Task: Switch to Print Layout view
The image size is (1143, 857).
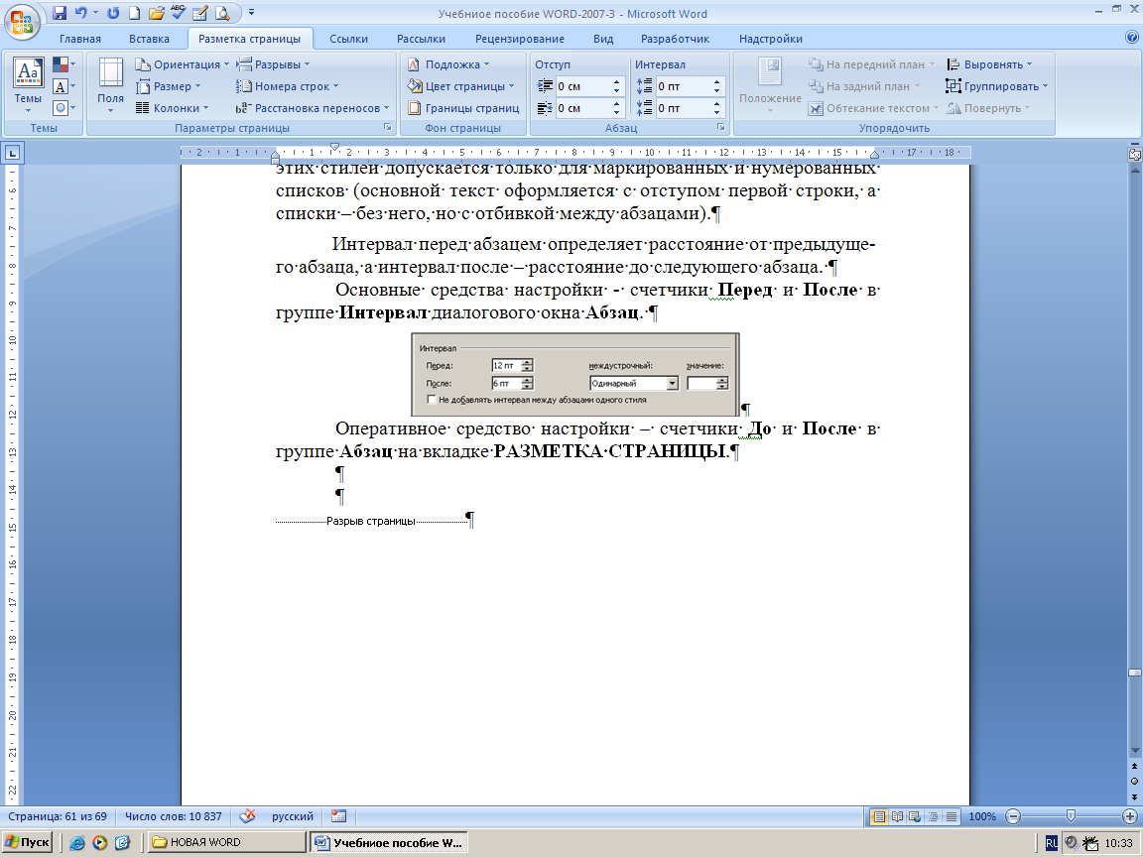Action: pyautogui.click(x=880, y=817)
